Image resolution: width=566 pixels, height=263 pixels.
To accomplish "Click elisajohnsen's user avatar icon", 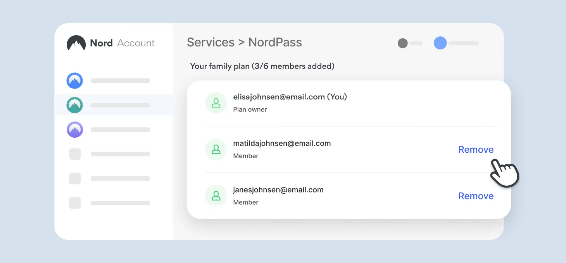I will click(x=216, y=103).
